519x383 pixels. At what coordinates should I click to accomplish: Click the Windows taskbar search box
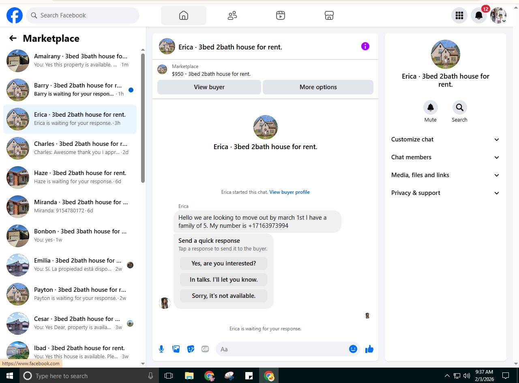(x=88, y=376)
